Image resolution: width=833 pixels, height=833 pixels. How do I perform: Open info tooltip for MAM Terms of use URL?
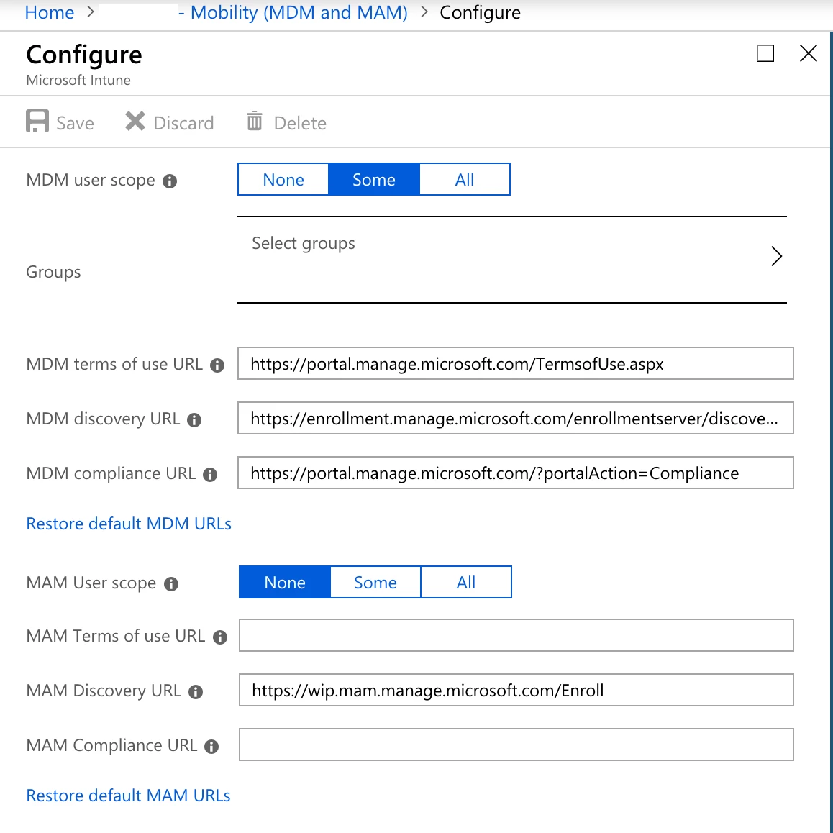[220, 637]
